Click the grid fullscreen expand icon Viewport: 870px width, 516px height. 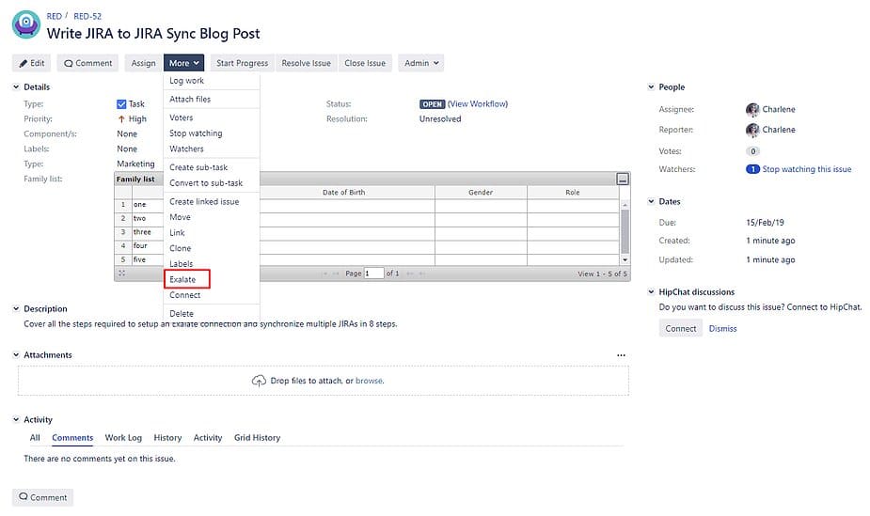[122, 274]
